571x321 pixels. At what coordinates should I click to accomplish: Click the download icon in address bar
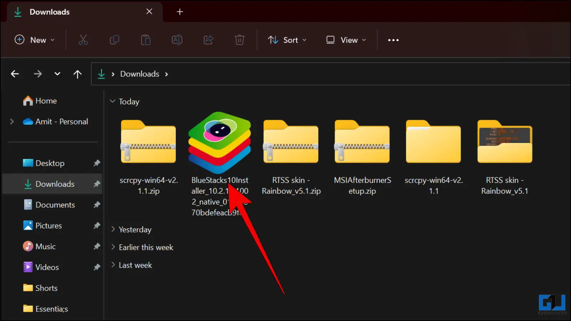[x=101, y=74]
